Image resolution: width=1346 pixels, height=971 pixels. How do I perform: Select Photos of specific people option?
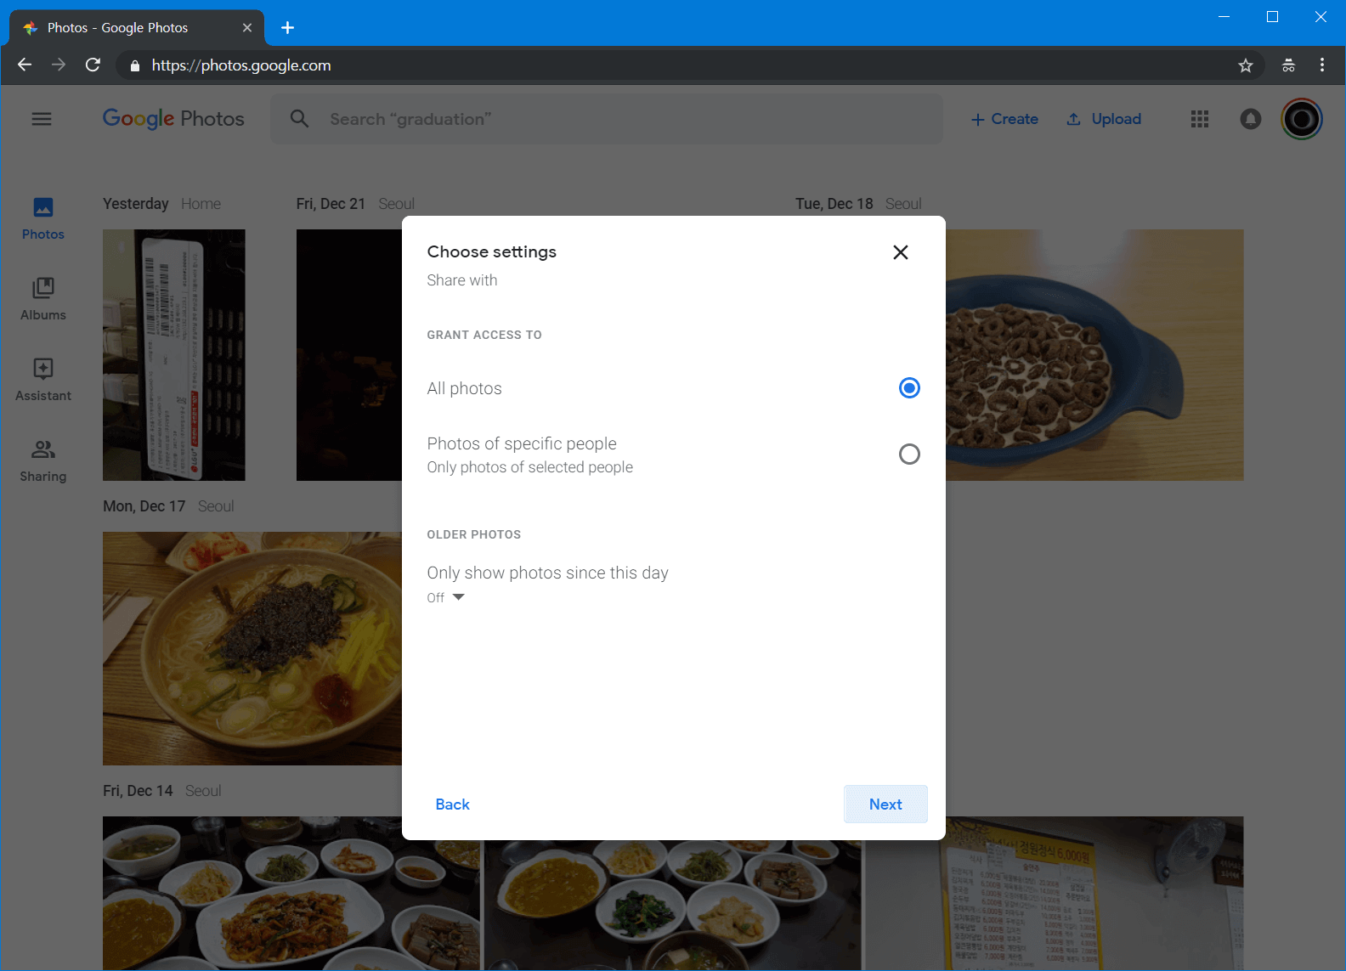click(x=909, y=454)
